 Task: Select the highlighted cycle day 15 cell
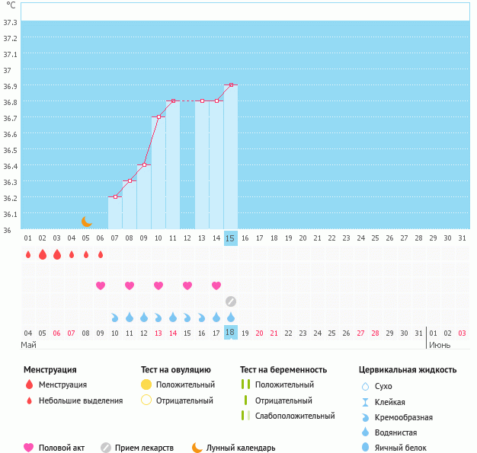tap(231, 238)
